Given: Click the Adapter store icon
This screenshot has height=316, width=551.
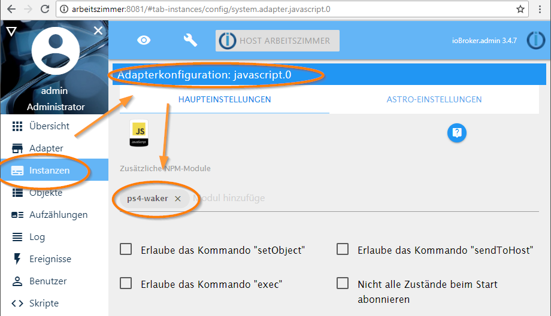Looking at the screenshot, I should (17, 148).
